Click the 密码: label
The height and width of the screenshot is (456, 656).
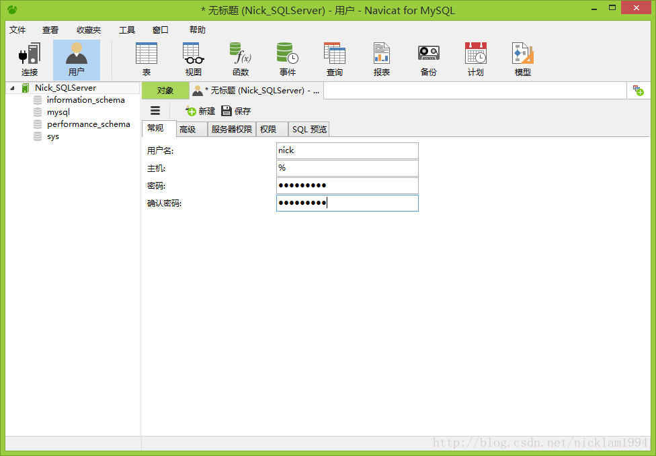coord(156,186)
